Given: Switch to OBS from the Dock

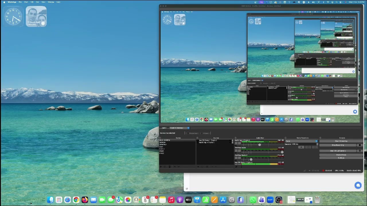Looking at the screenshot, I should (x=279, y=200).
